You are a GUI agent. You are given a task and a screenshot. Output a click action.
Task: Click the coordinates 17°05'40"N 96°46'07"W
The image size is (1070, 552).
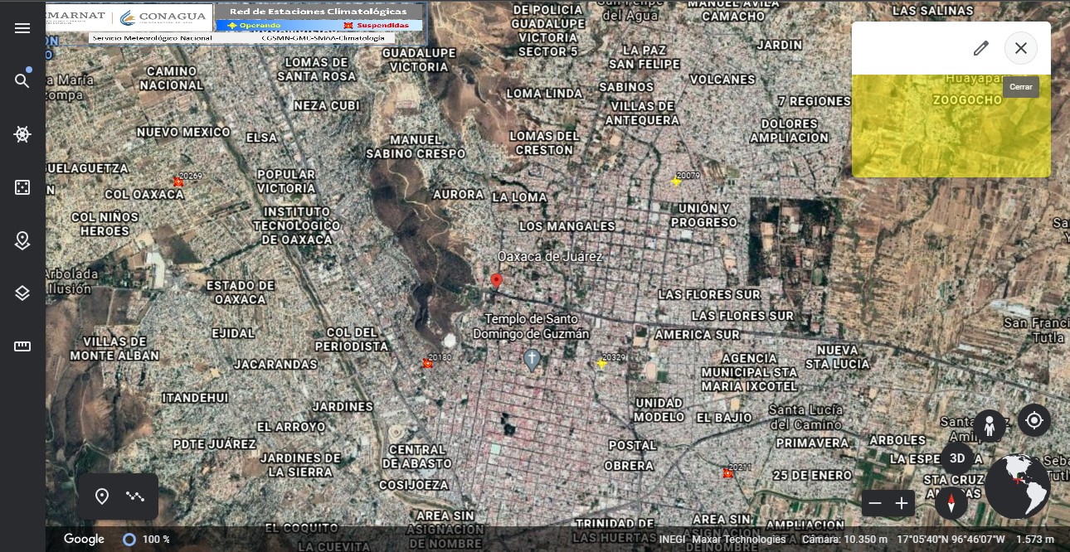(950, 540)
